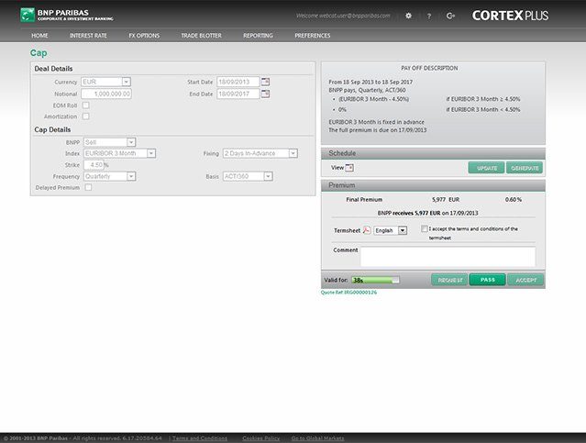This screenshot has height=443, width=586.
Task: Click into the Comment text box
Action: coord(448,257)
